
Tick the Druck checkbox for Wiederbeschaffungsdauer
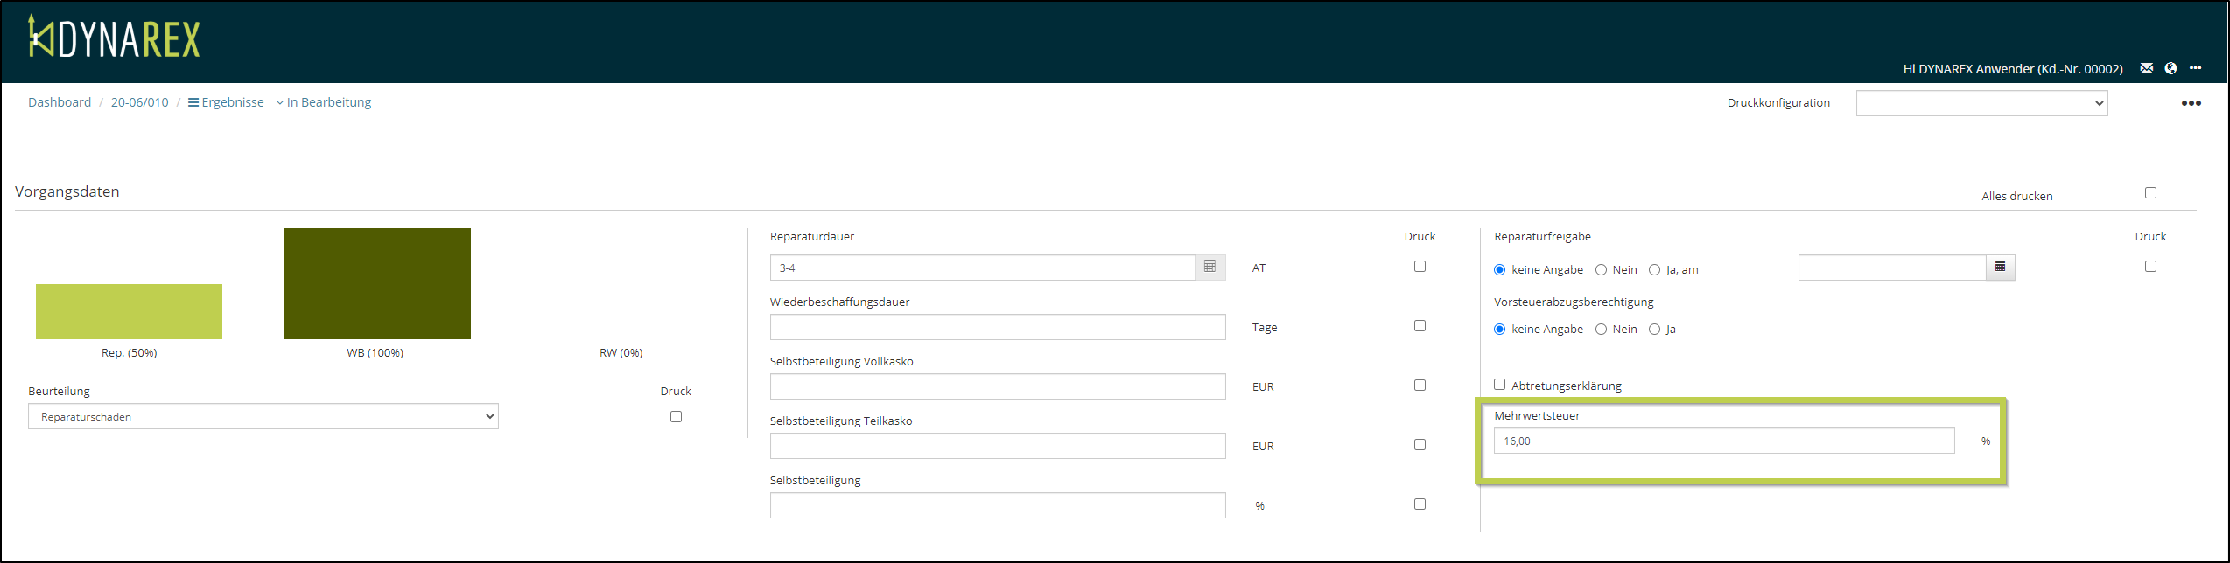1420,326
